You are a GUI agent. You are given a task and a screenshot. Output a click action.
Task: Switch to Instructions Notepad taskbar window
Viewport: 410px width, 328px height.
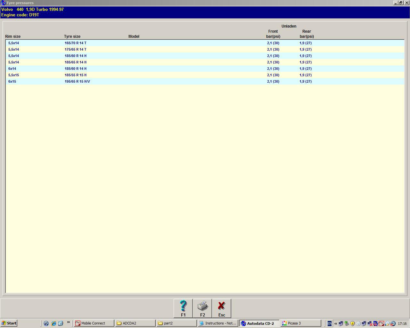tap(218, 323)
